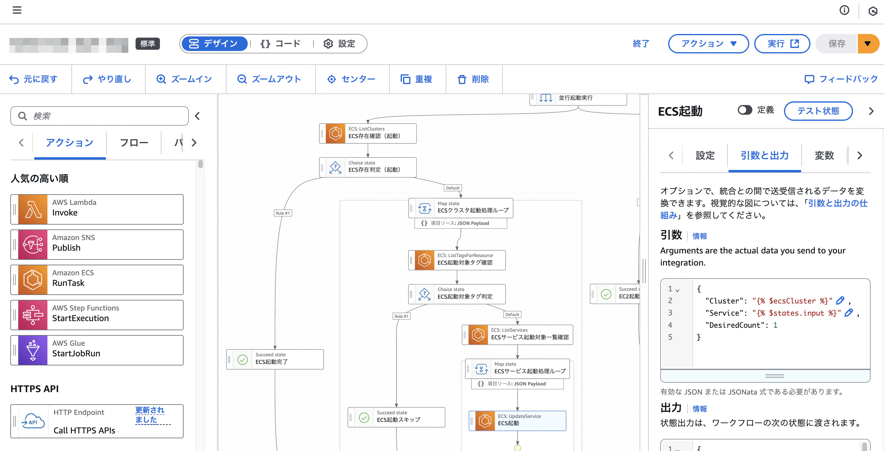The height and width of the screenshot is (451, 884).
Task: Select the ECS起動完了 succeed checkmark icon
Action: click(243, 360)
